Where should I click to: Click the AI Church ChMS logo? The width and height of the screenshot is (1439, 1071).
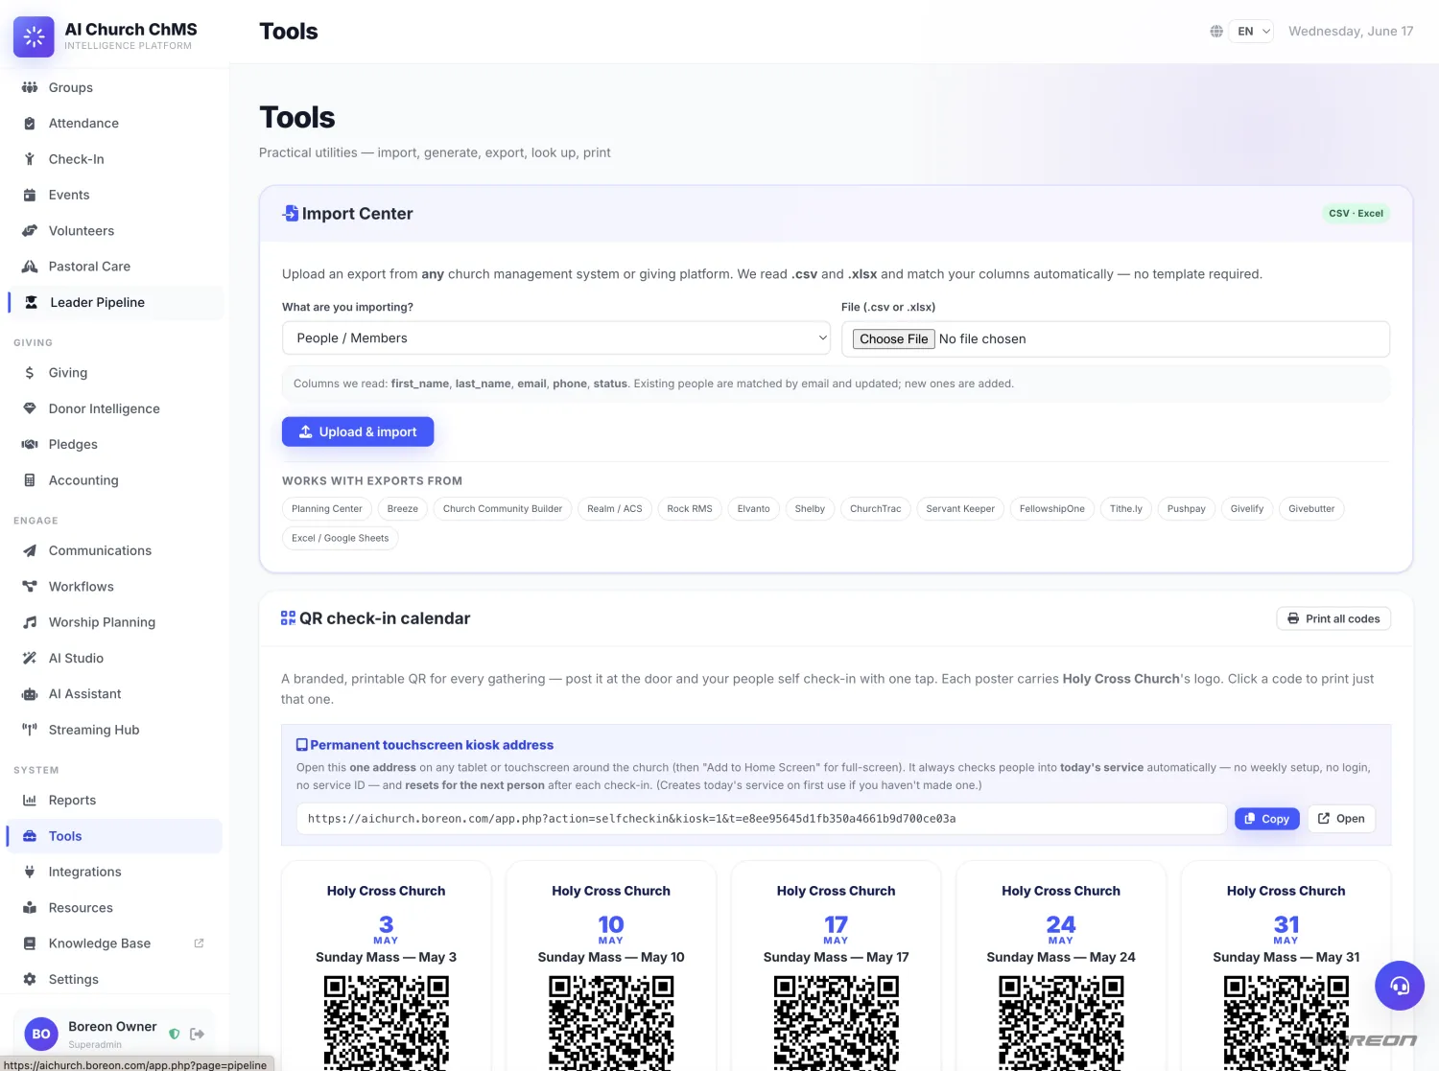pyautogui.click(x=34, y=36)
